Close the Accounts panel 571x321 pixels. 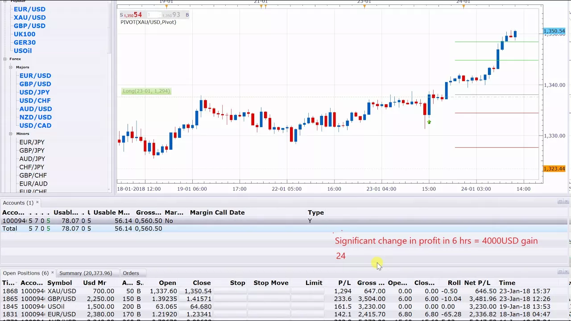(567, 202)
